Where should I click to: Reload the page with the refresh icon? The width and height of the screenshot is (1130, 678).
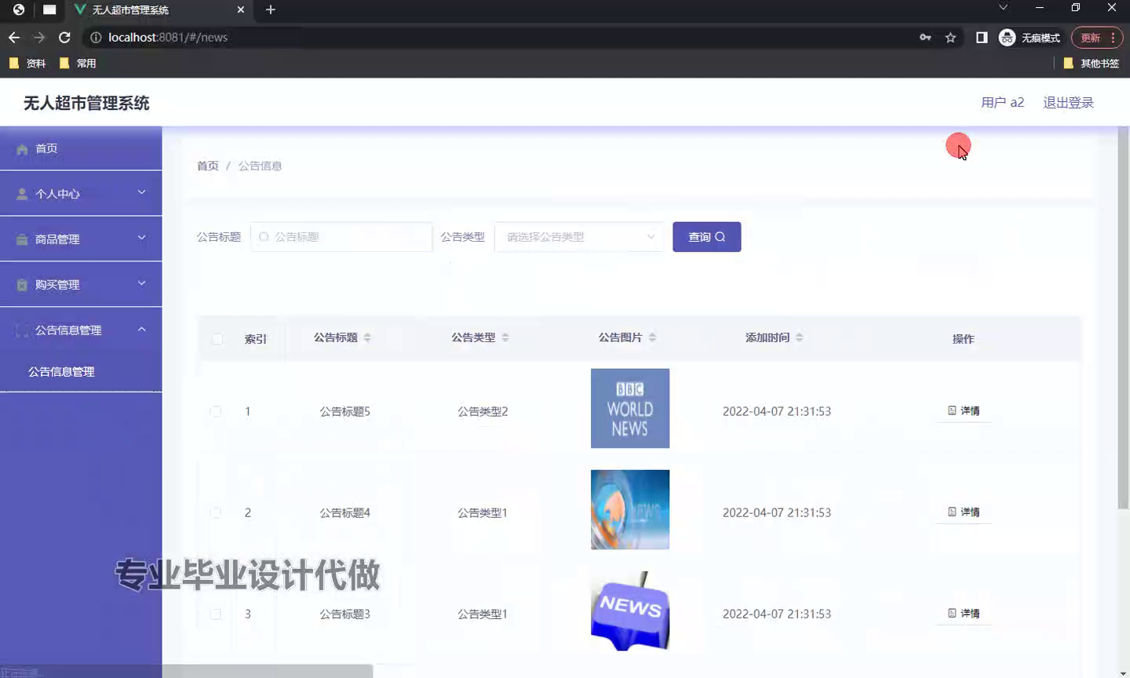[x=65, y=38]
